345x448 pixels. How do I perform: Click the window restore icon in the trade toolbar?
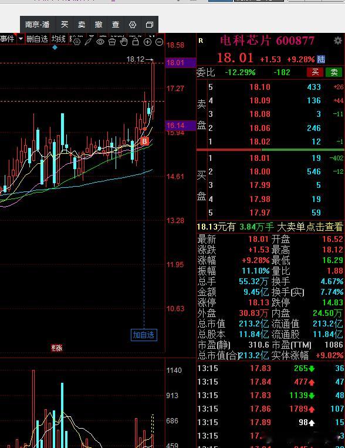pos(150,25)
